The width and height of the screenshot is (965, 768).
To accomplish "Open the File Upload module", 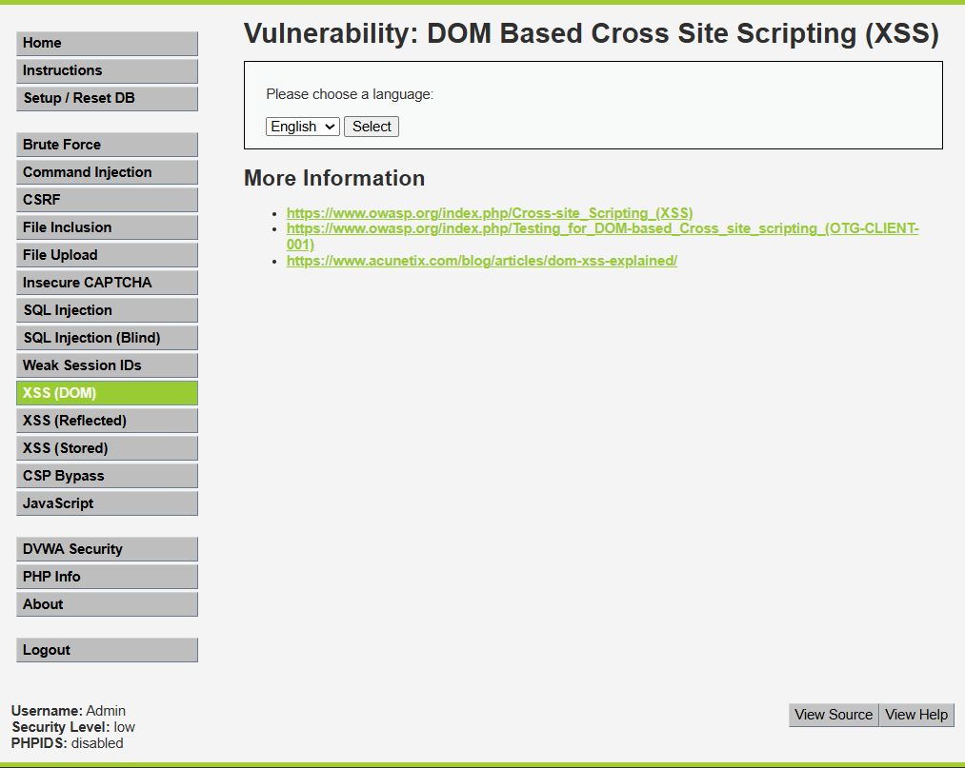I will pos(107,255).
